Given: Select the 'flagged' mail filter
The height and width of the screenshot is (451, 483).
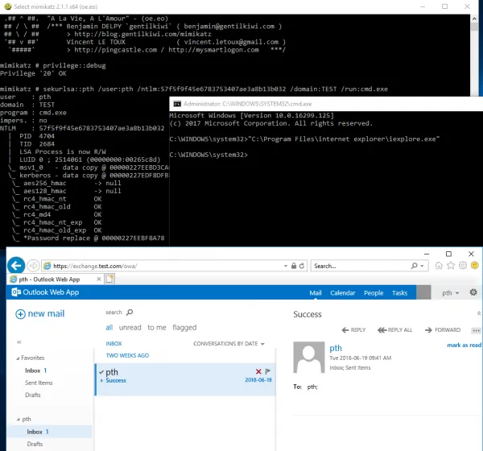Looking at the screenshot, I should tap(184, 328).
